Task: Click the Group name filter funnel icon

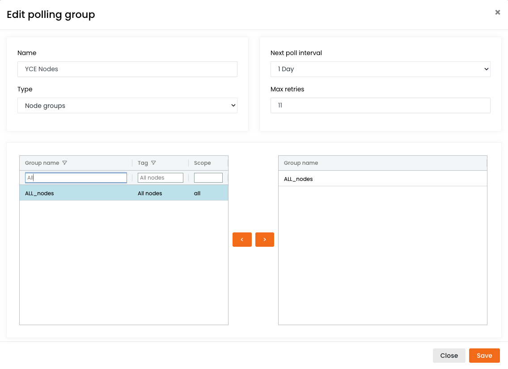Action: (64, 163)
